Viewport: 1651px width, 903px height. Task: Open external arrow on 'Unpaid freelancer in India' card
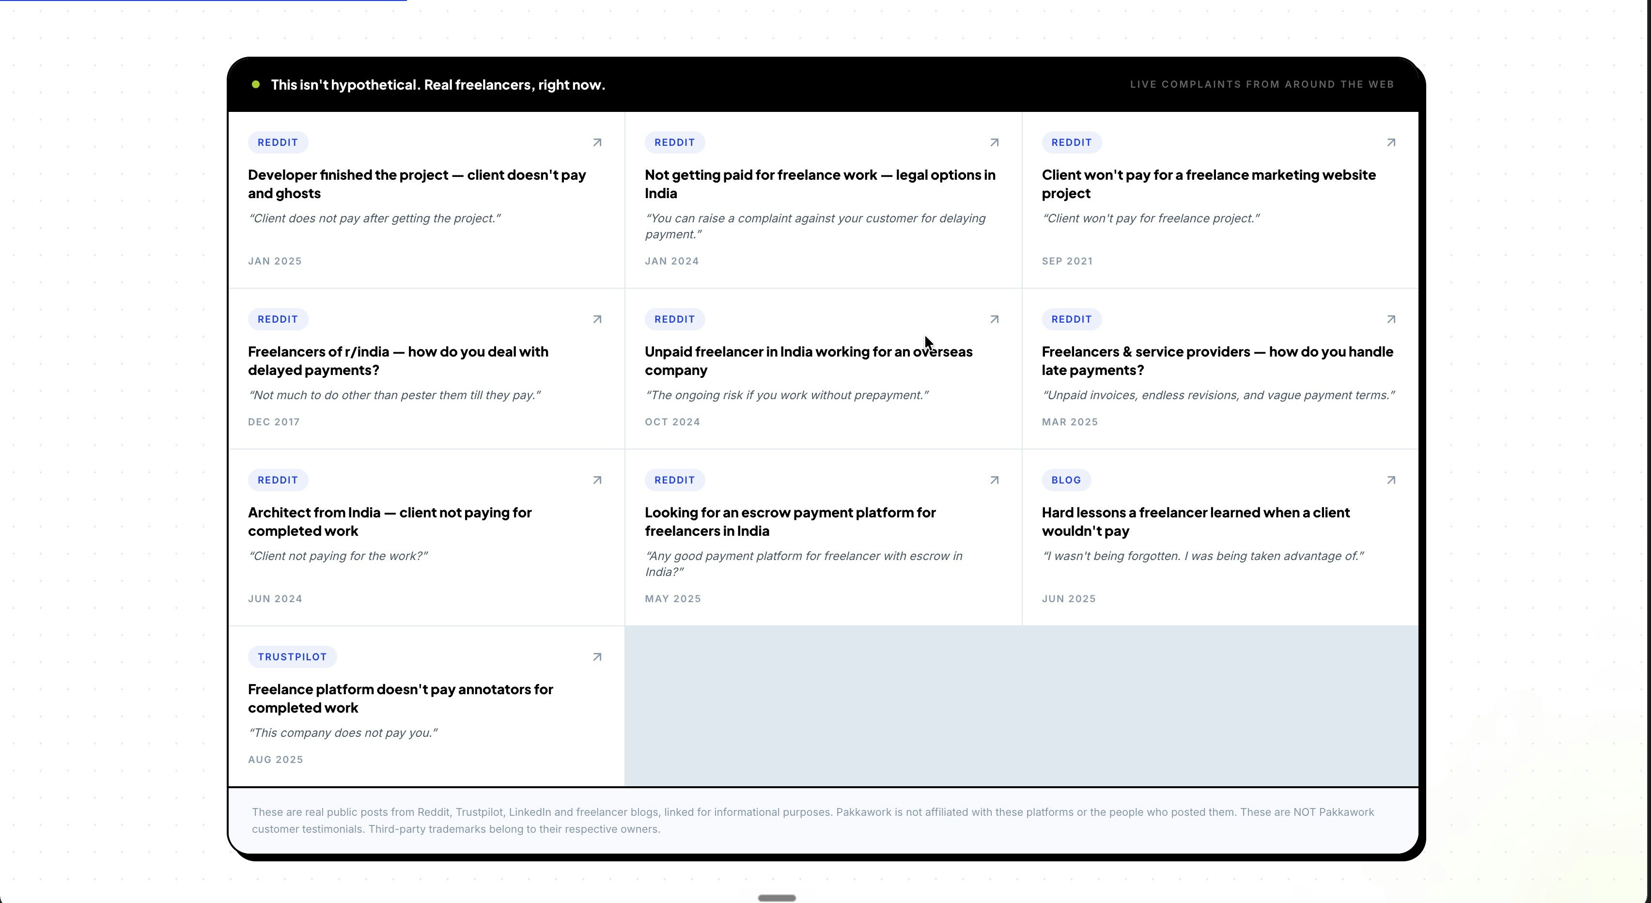pos(994,319)
